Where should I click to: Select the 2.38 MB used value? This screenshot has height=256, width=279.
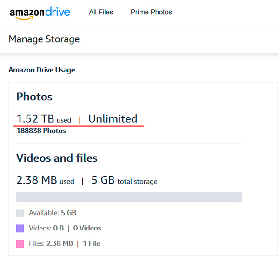click(x=45, y=180)
